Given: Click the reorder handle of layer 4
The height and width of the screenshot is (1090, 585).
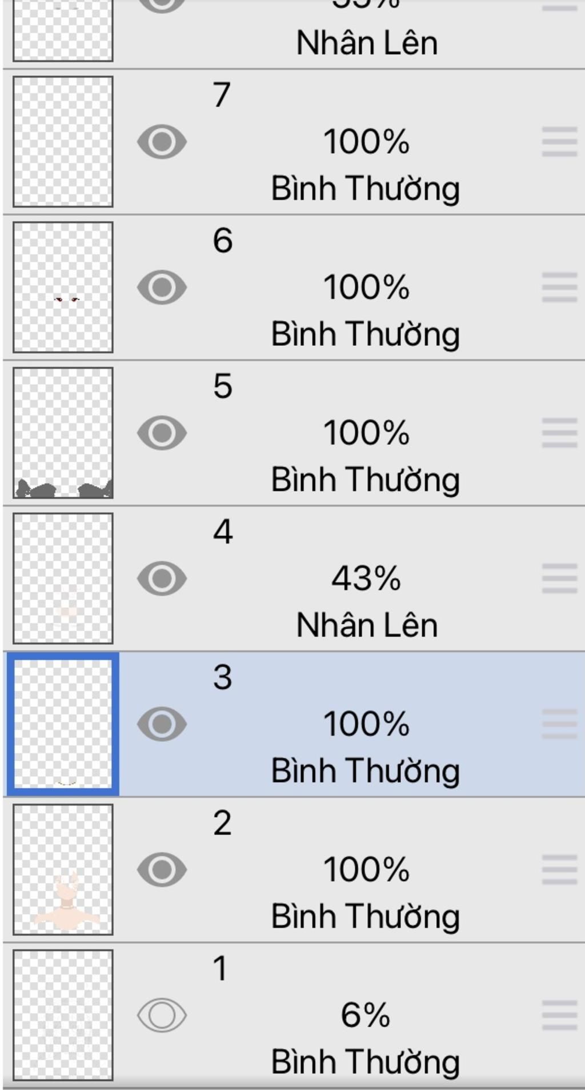Looking at the screenshot, I should [559, 578].
